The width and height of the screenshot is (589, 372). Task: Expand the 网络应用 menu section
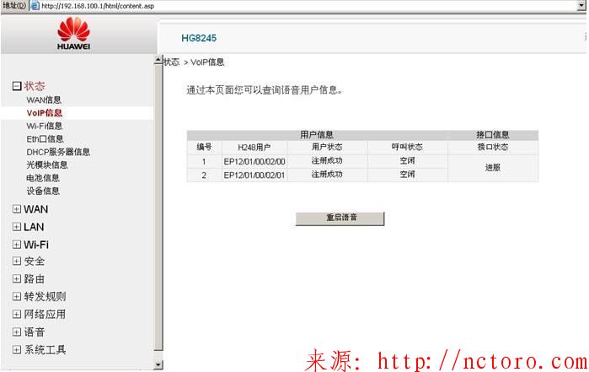click(17, 314)
